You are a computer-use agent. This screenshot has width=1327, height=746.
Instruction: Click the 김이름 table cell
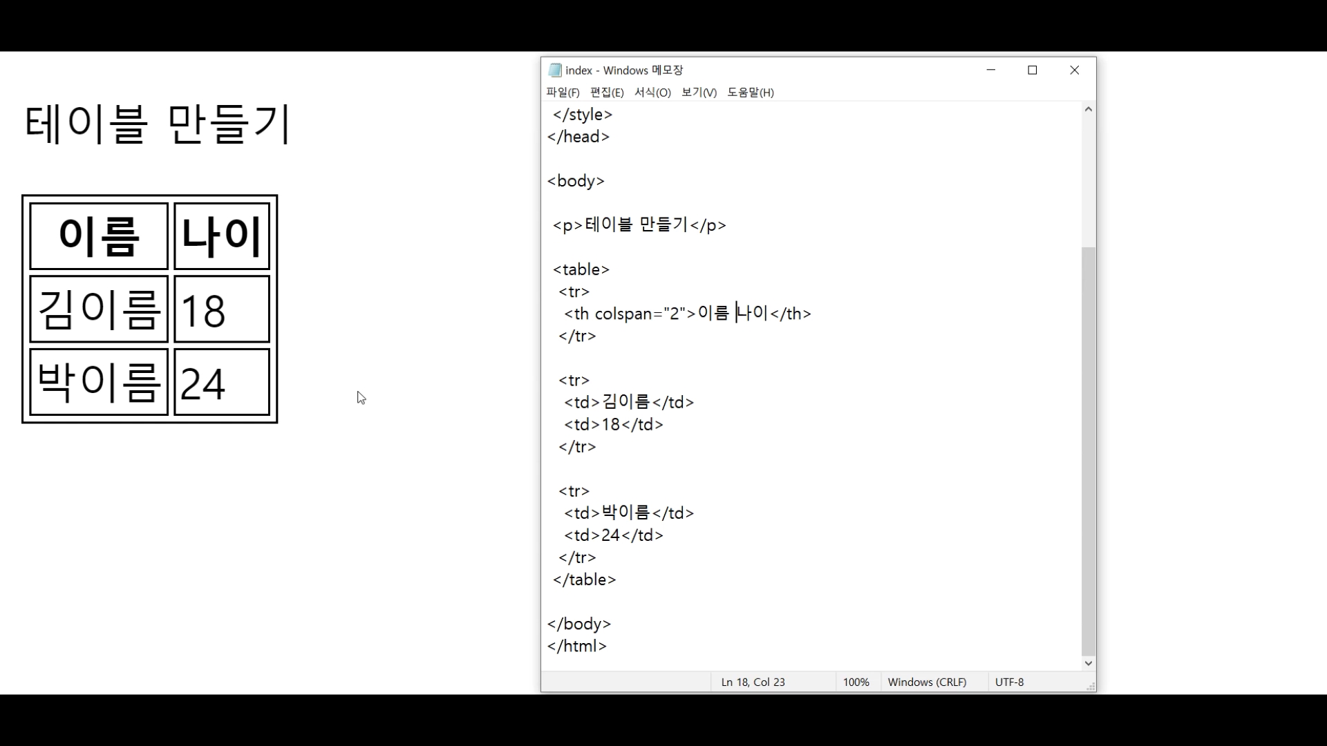click(99, 309)
